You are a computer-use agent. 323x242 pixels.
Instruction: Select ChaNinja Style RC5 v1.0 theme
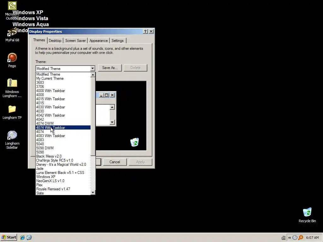(63, 160)
